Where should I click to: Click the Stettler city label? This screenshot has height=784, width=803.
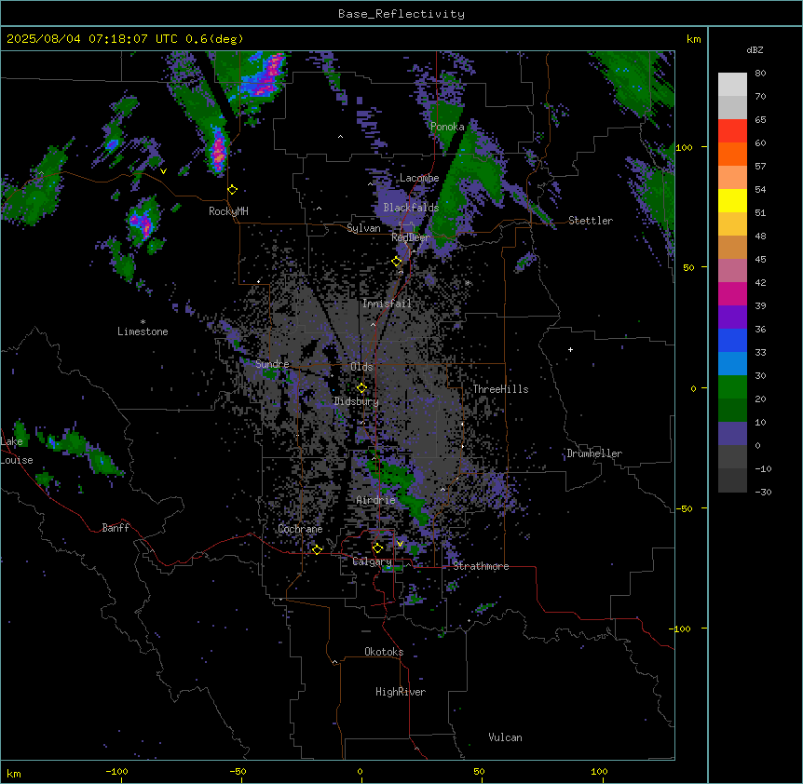click(591, 221)
